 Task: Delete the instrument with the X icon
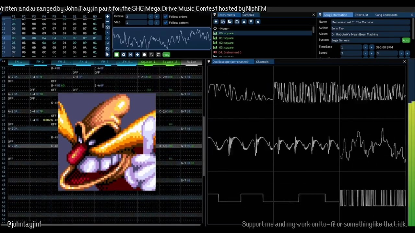pos(258,22)
